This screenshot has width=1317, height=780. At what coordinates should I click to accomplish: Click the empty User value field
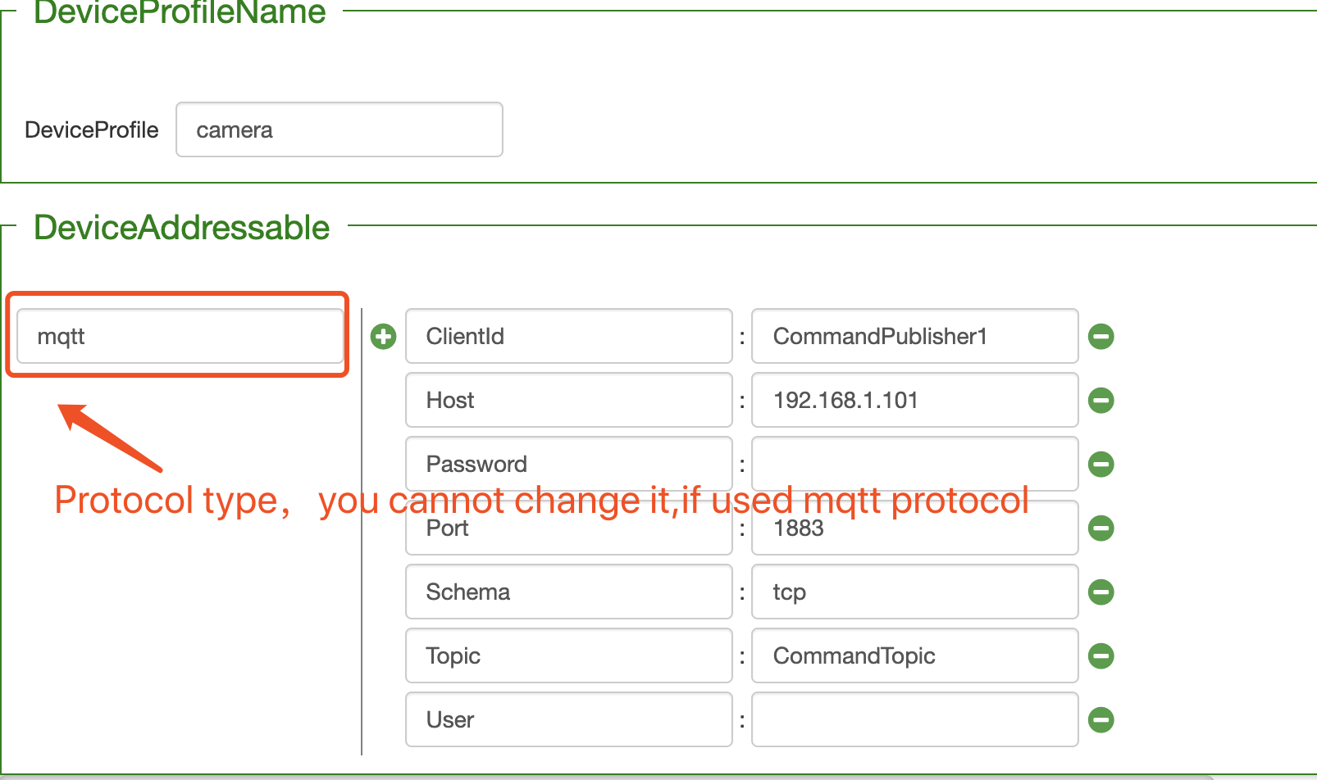pos(914,719)
